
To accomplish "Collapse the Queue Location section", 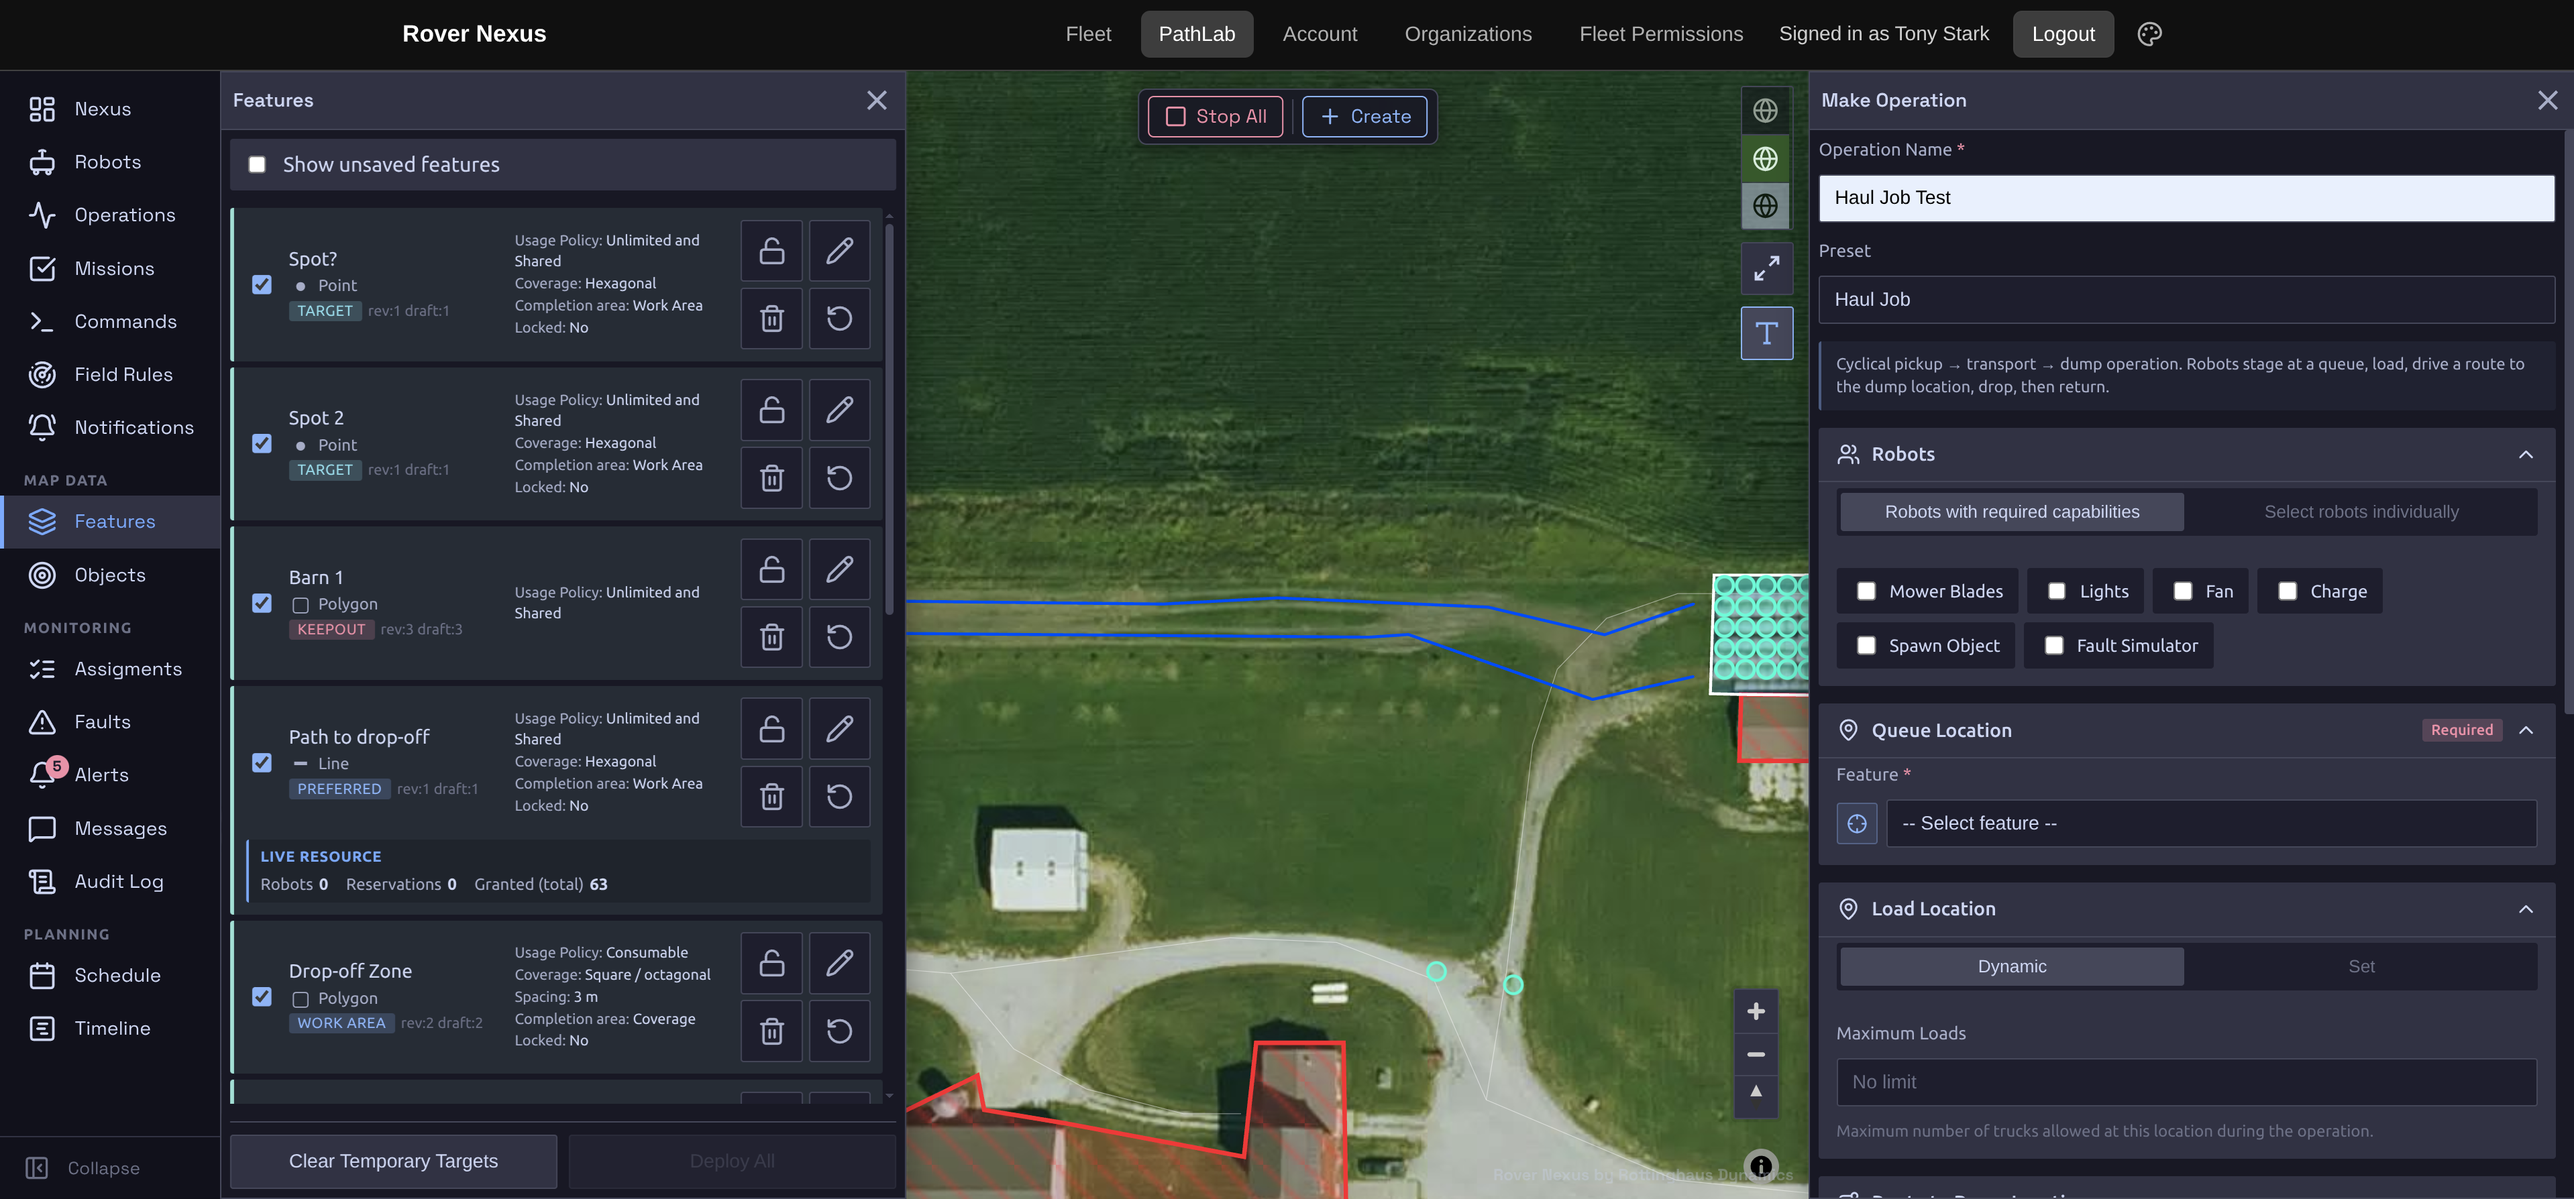I will [2526, 730].
